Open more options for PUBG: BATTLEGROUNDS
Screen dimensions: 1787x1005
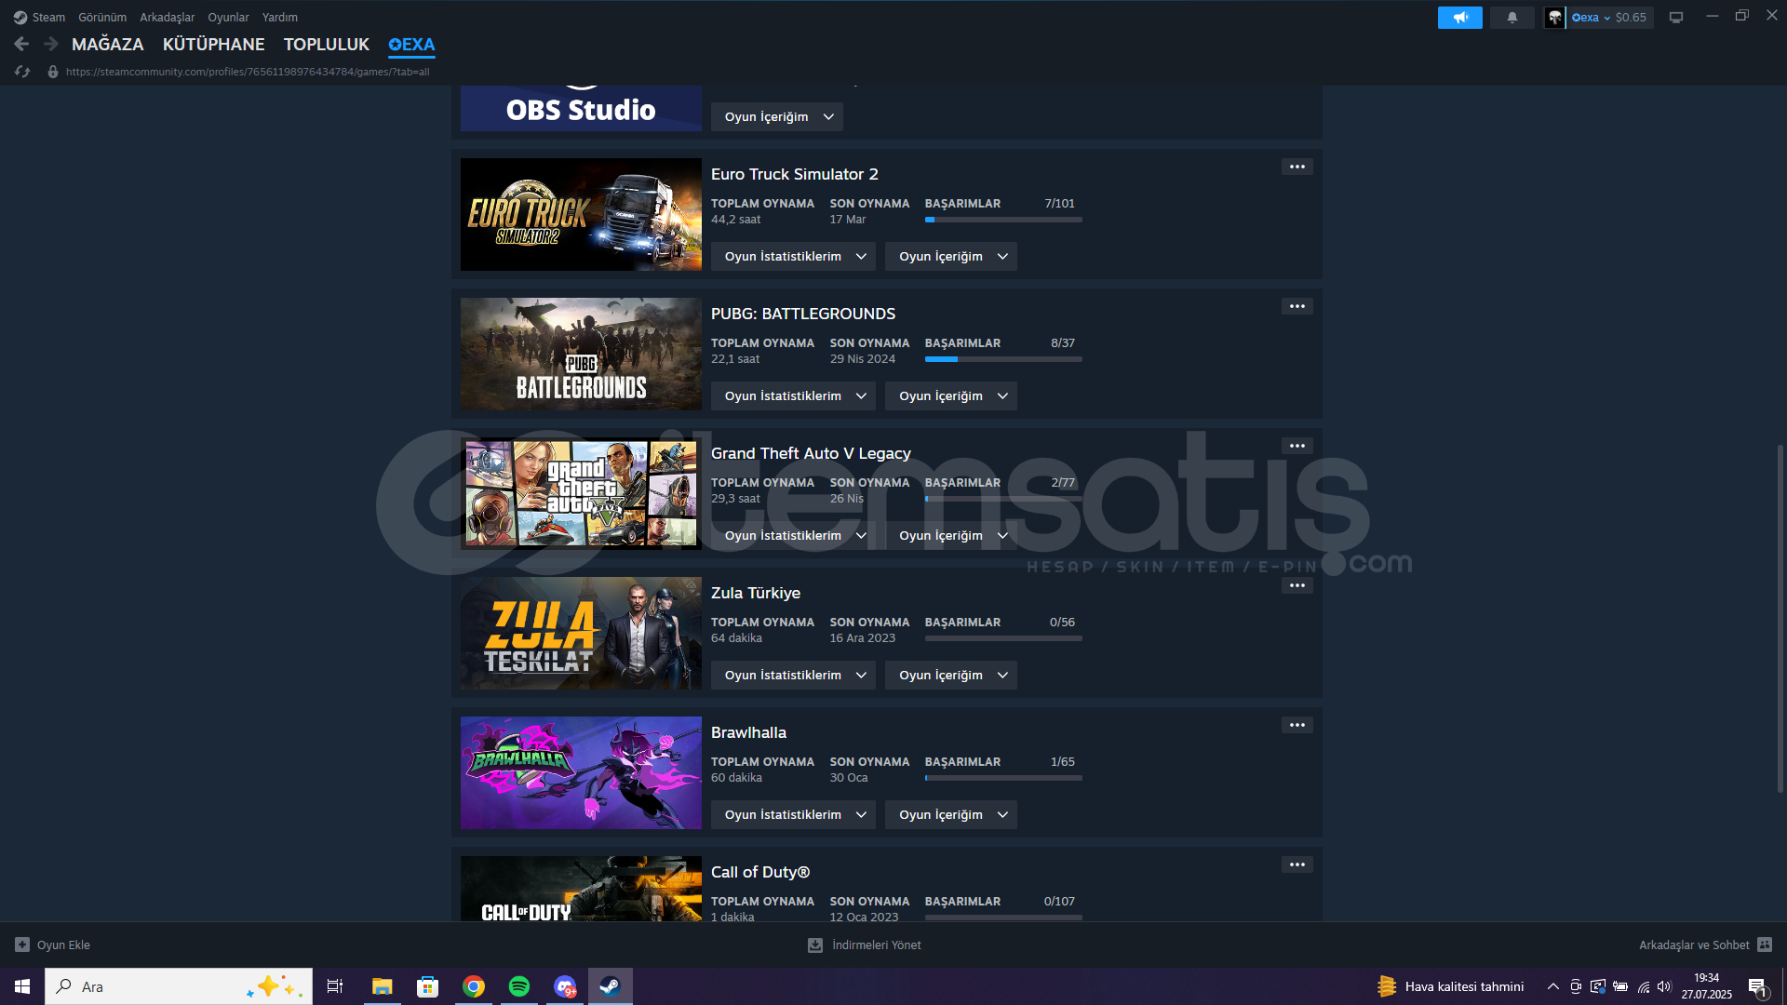tap(1297, 306)
